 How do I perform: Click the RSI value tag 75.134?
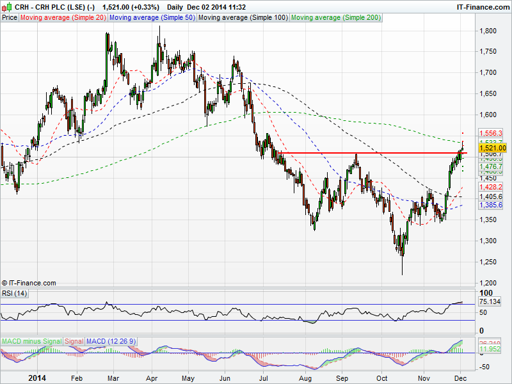click(492, 302)
